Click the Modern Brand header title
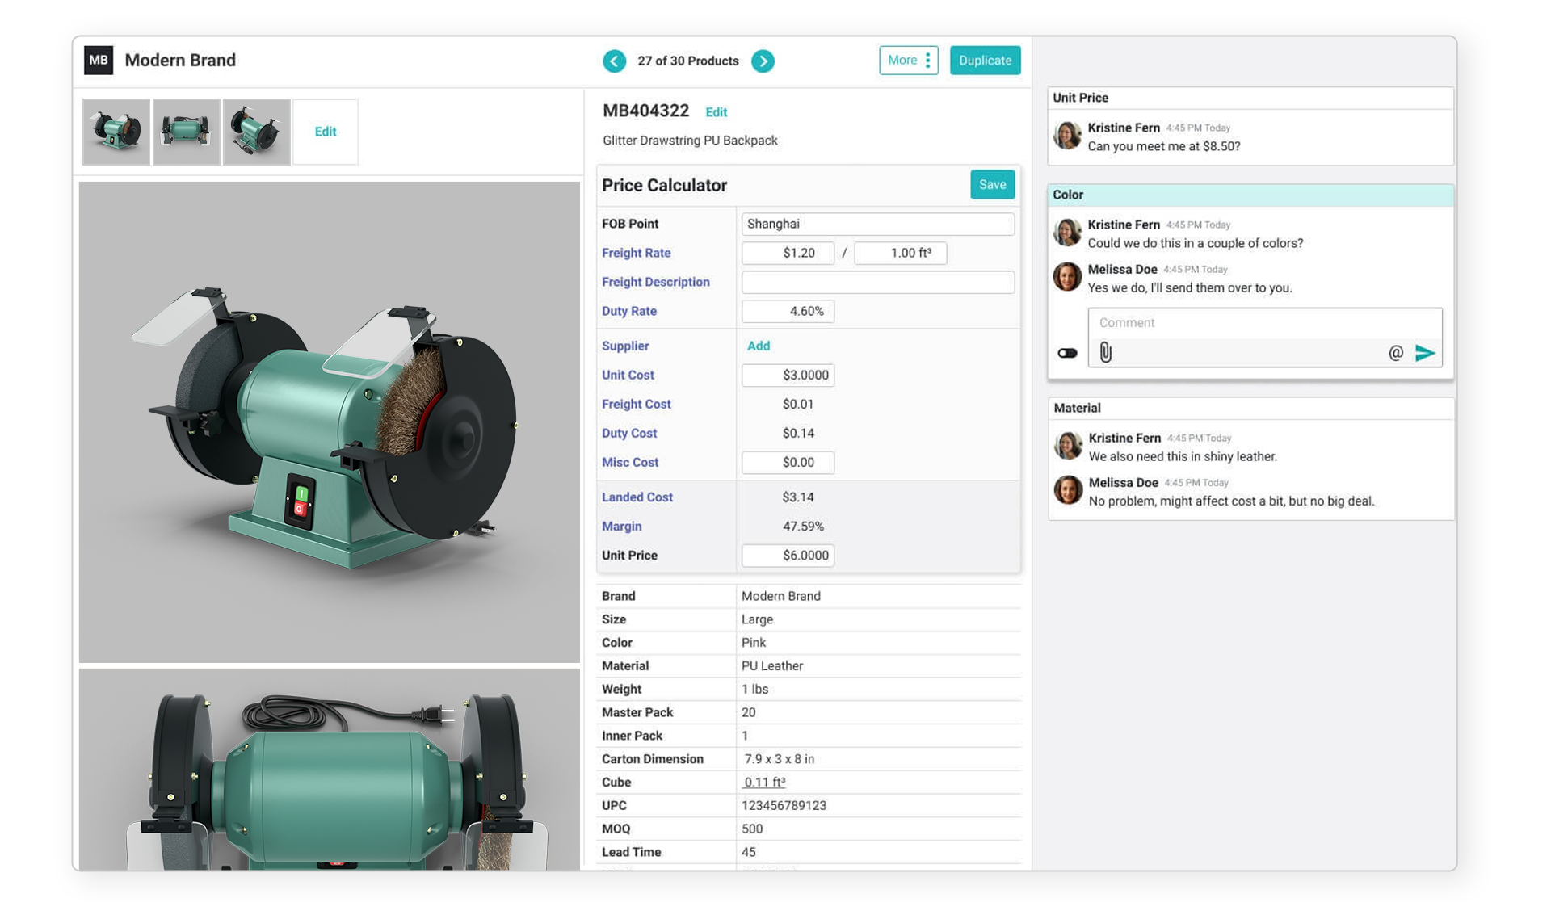Viewport: 1551px width, 919px height. click(180, 61)
